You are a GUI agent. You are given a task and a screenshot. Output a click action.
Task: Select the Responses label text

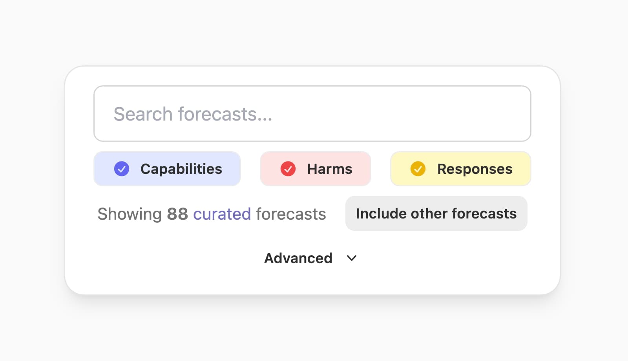pyautogui.click(x=475, y=169)
